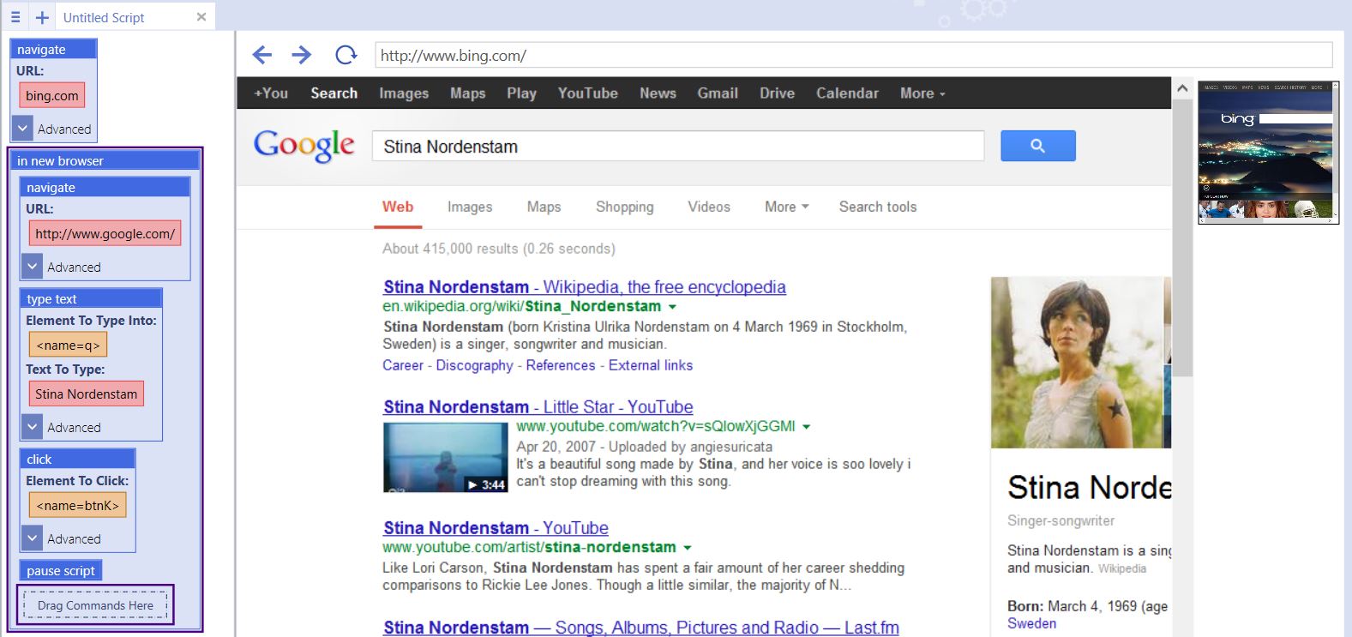Open dropdown arrow next to youtube.com/watch URL
The height and width of the screenshot is (637, 1352).
pos(806,427)
